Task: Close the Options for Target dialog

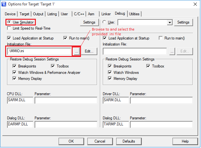Action: coord(195,4)
